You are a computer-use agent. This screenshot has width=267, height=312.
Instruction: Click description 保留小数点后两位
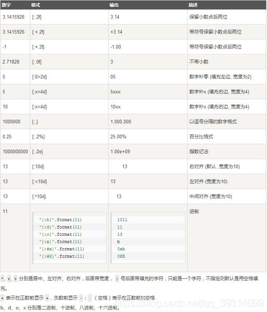click(208, 17)
